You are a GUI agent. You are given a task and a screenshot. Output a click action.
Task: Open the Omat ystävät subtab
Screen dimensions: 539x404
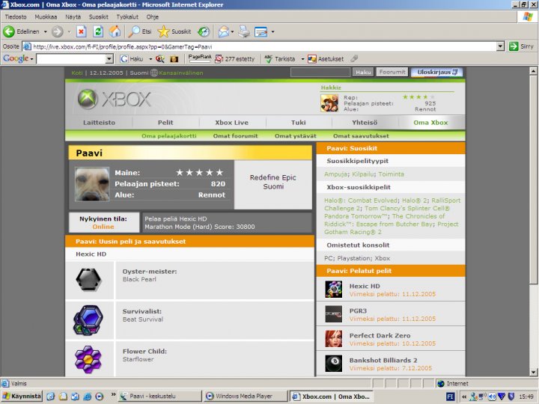pos(295,135)
